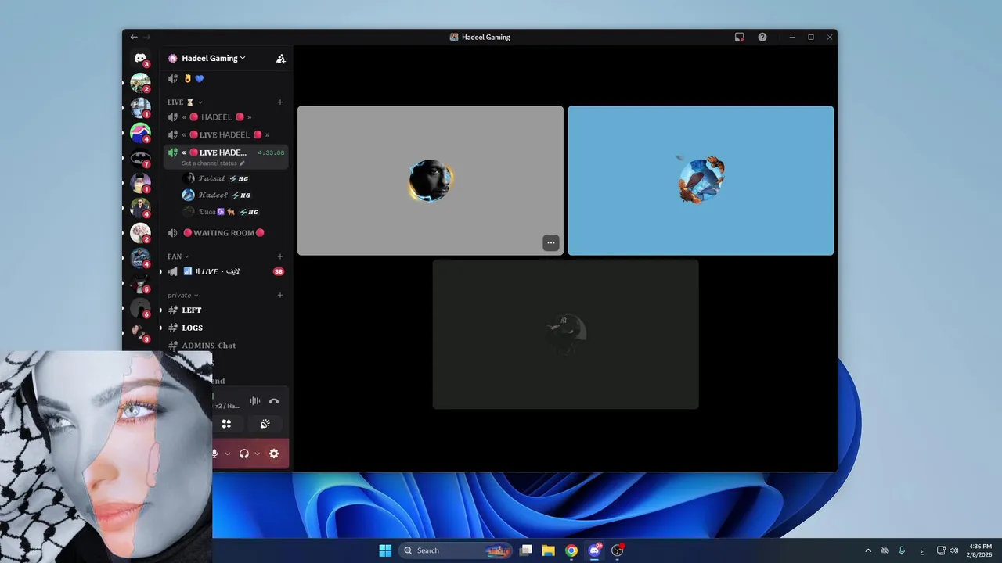
Task: Add a channel to the private category
Action: [x=280, y=296]
